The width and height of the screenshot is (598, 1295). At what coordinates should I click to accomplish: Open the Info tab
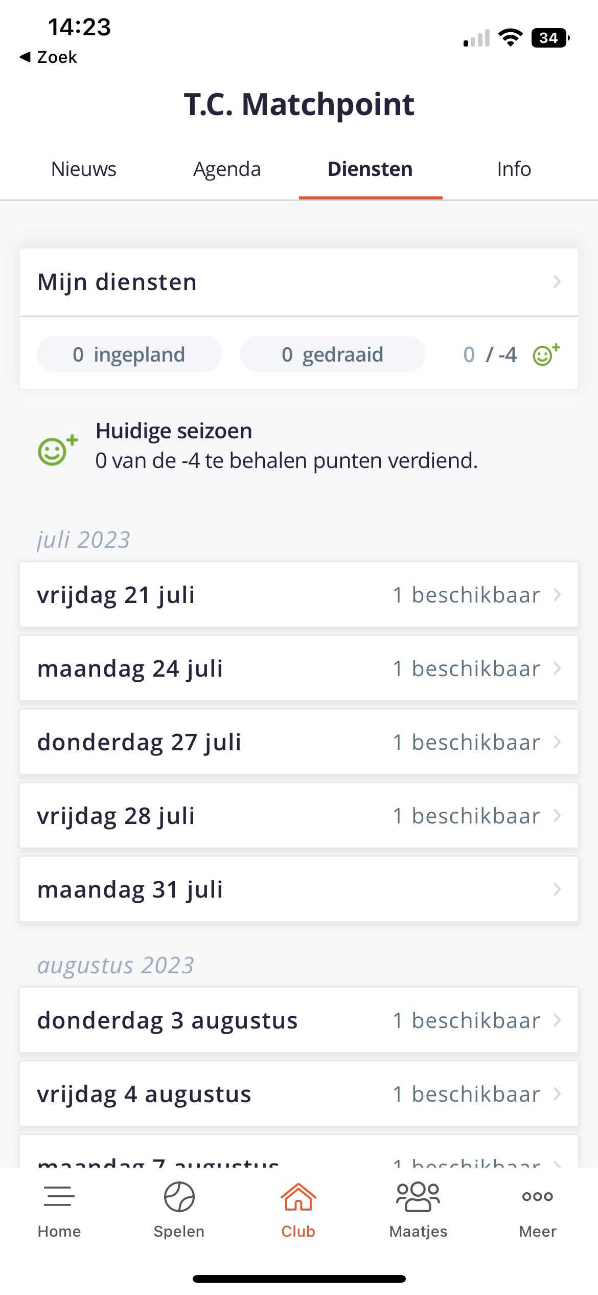[x=514, y=169]
